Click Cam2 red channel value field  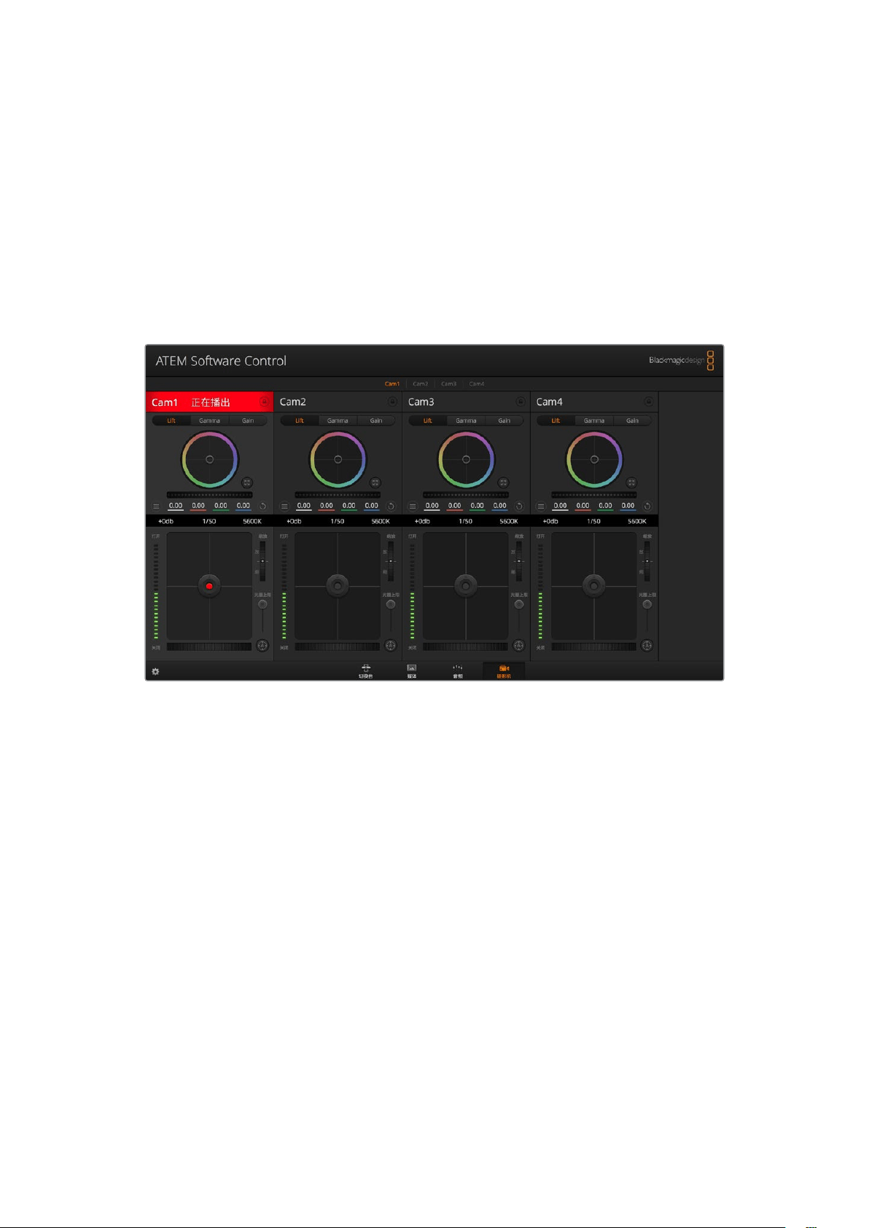[x=327, y=506]
